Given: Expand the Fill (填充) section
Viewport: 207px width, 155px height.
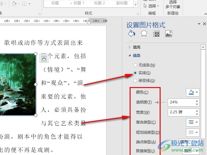Looking at the screenshot, I should tap(130, 47).
